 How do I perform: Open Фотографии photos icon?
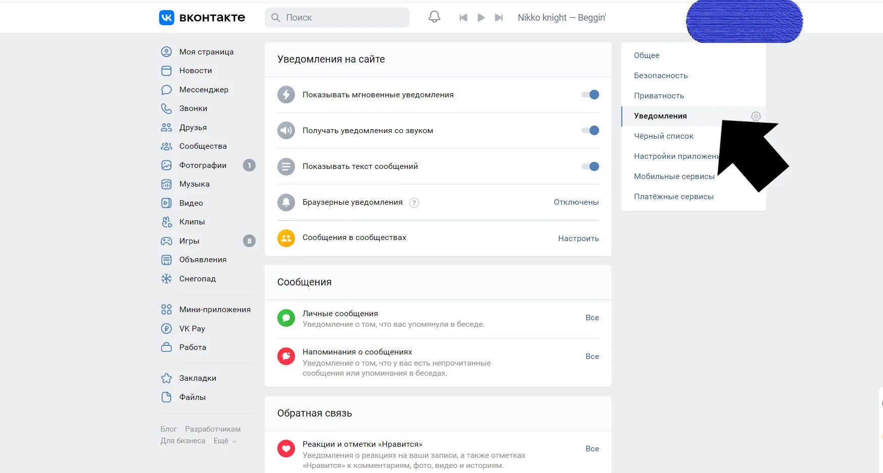pyautogui.click(x=166, y=165)
